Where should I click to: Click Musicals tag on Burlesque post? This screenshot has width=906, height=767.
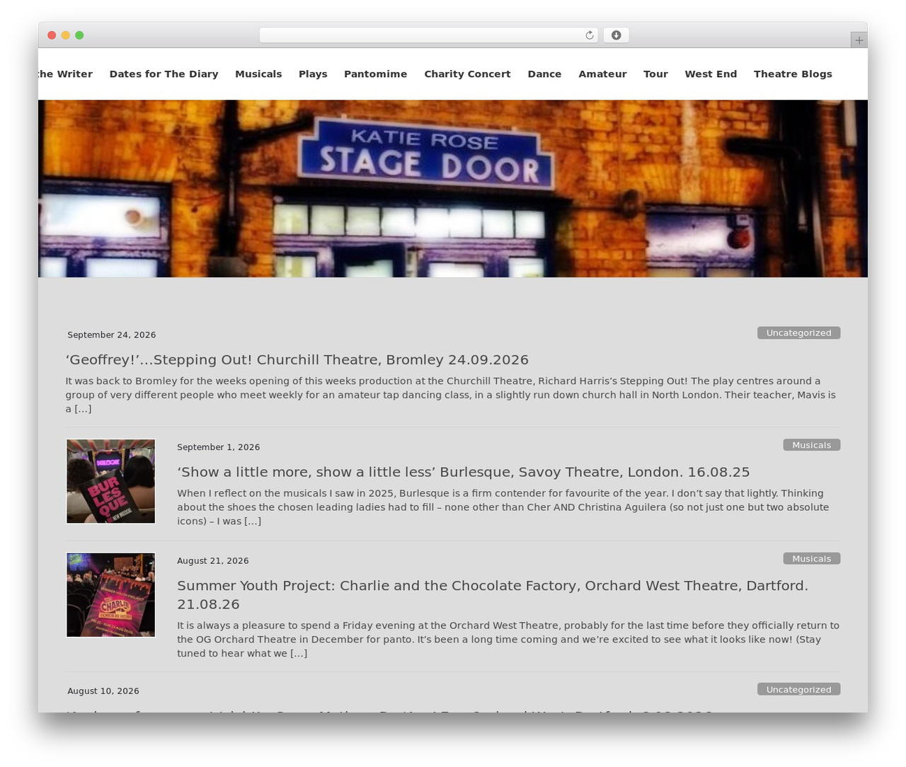[x=811, y=445]
